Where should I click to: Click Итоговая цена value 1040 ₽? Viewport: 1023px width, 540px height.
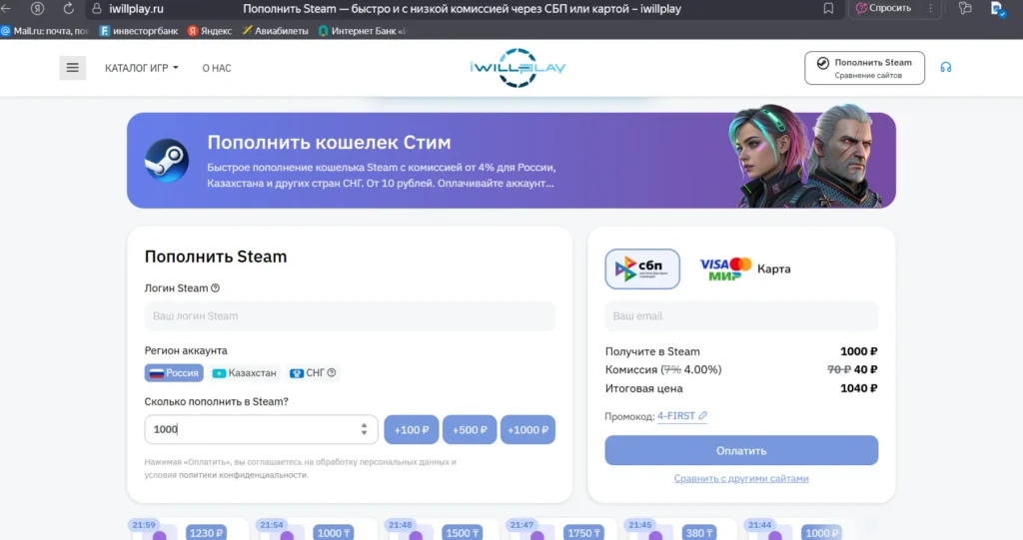858,388
